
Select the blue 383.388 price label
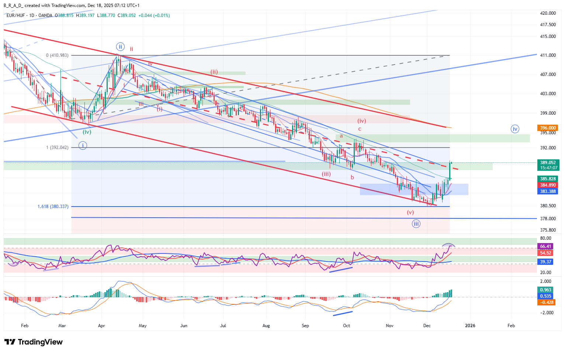[x=548, y=191]
